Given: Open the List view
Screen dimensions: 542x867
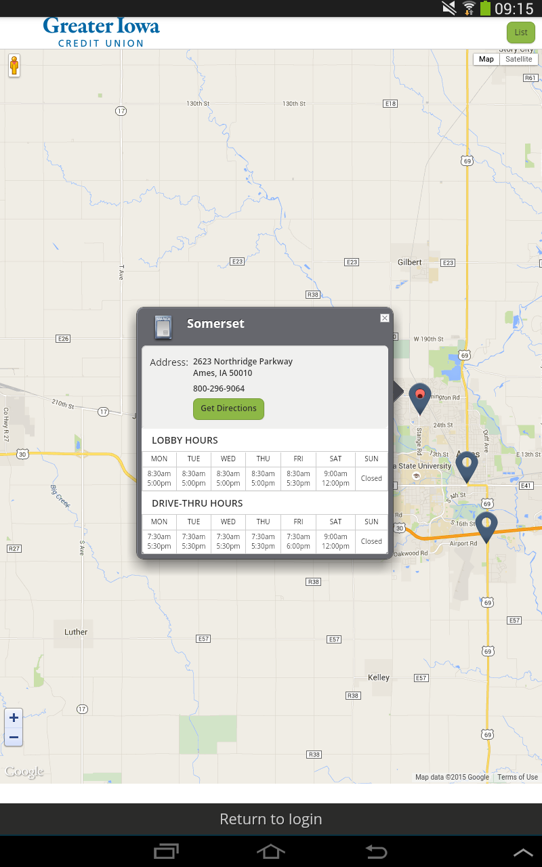Looking at the screenshot, I should point(521,33).
